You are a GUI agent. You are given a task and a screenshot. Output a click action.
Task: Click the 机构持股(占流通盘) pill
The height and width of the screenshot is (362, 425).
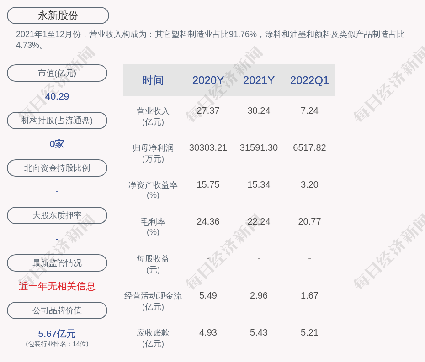57,121
